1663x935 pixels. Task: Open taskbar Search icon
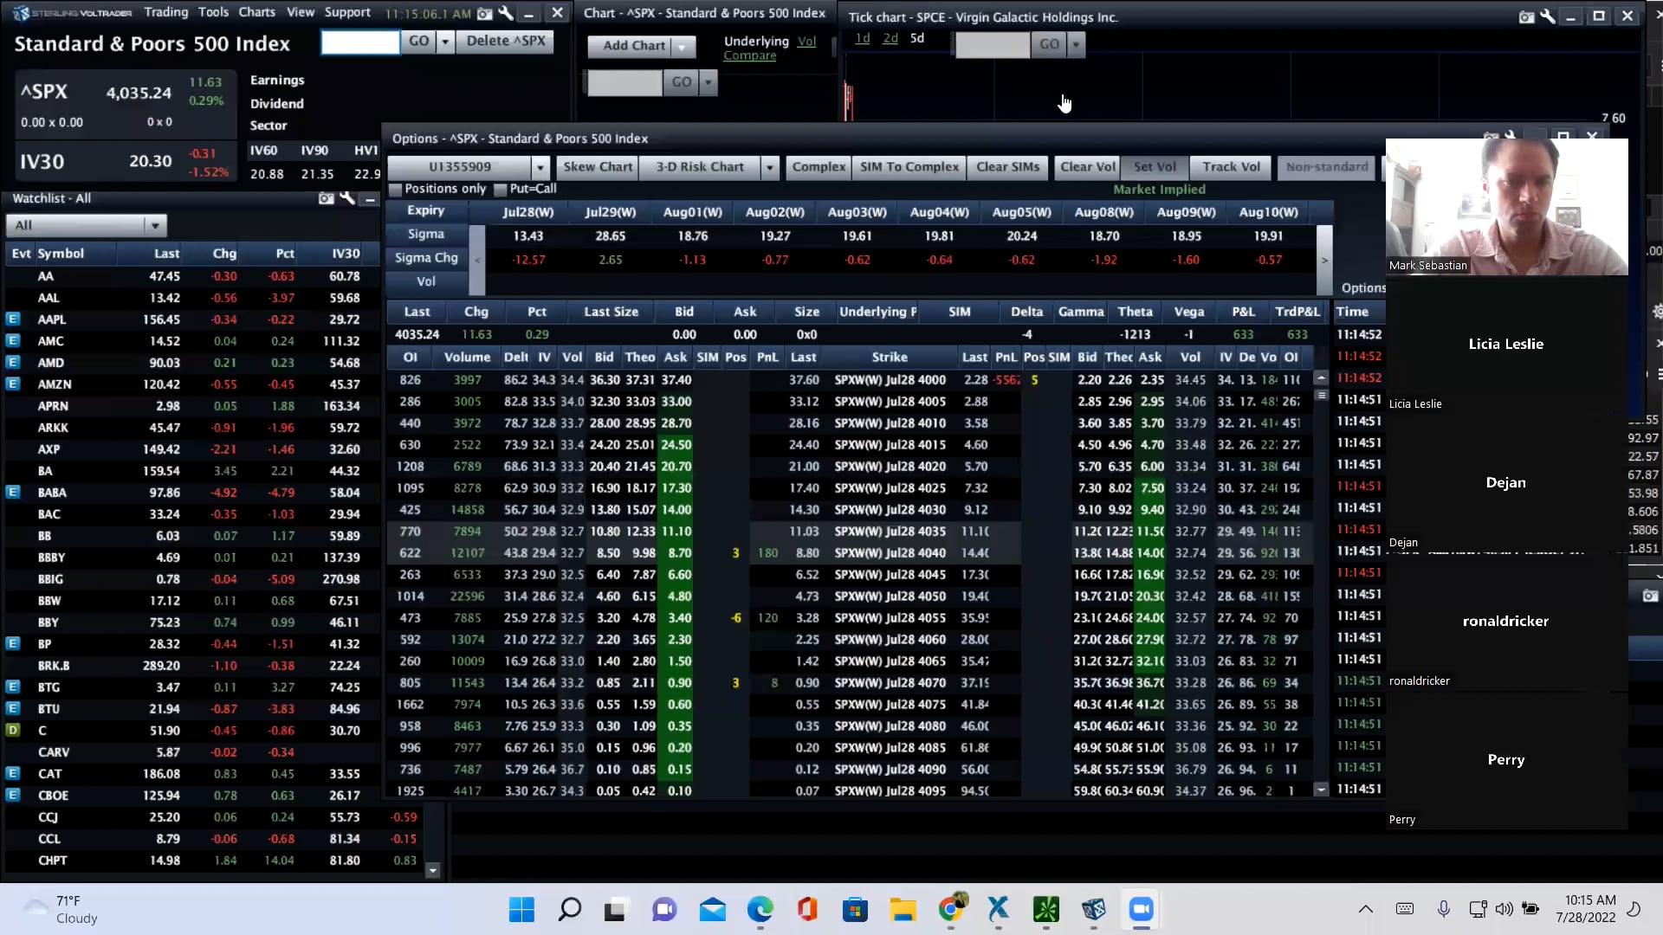[x=569, y=909]
